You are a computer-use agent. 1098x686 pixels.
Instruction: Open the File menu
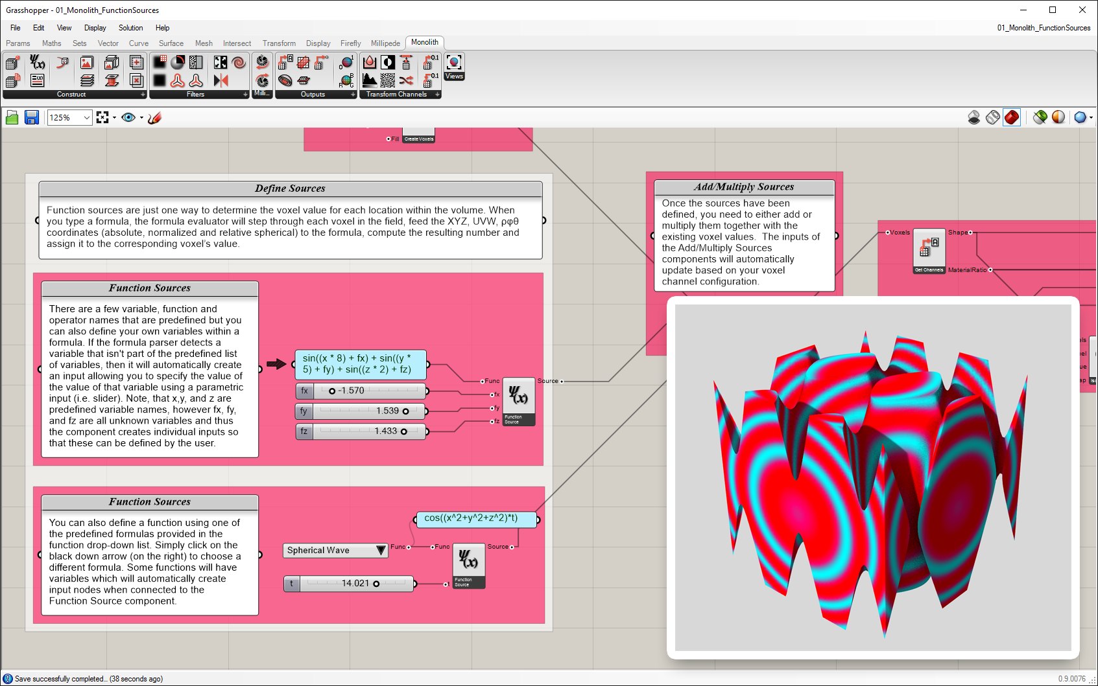(x=16, y=28)
